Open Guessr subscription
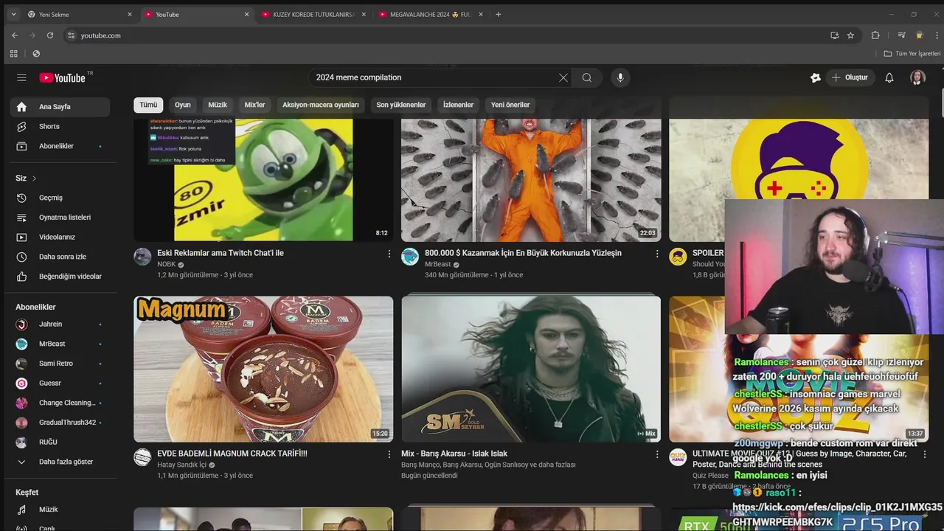Viewport: 944px width, 531px height. pyautogui.click(x=60, y=383)
